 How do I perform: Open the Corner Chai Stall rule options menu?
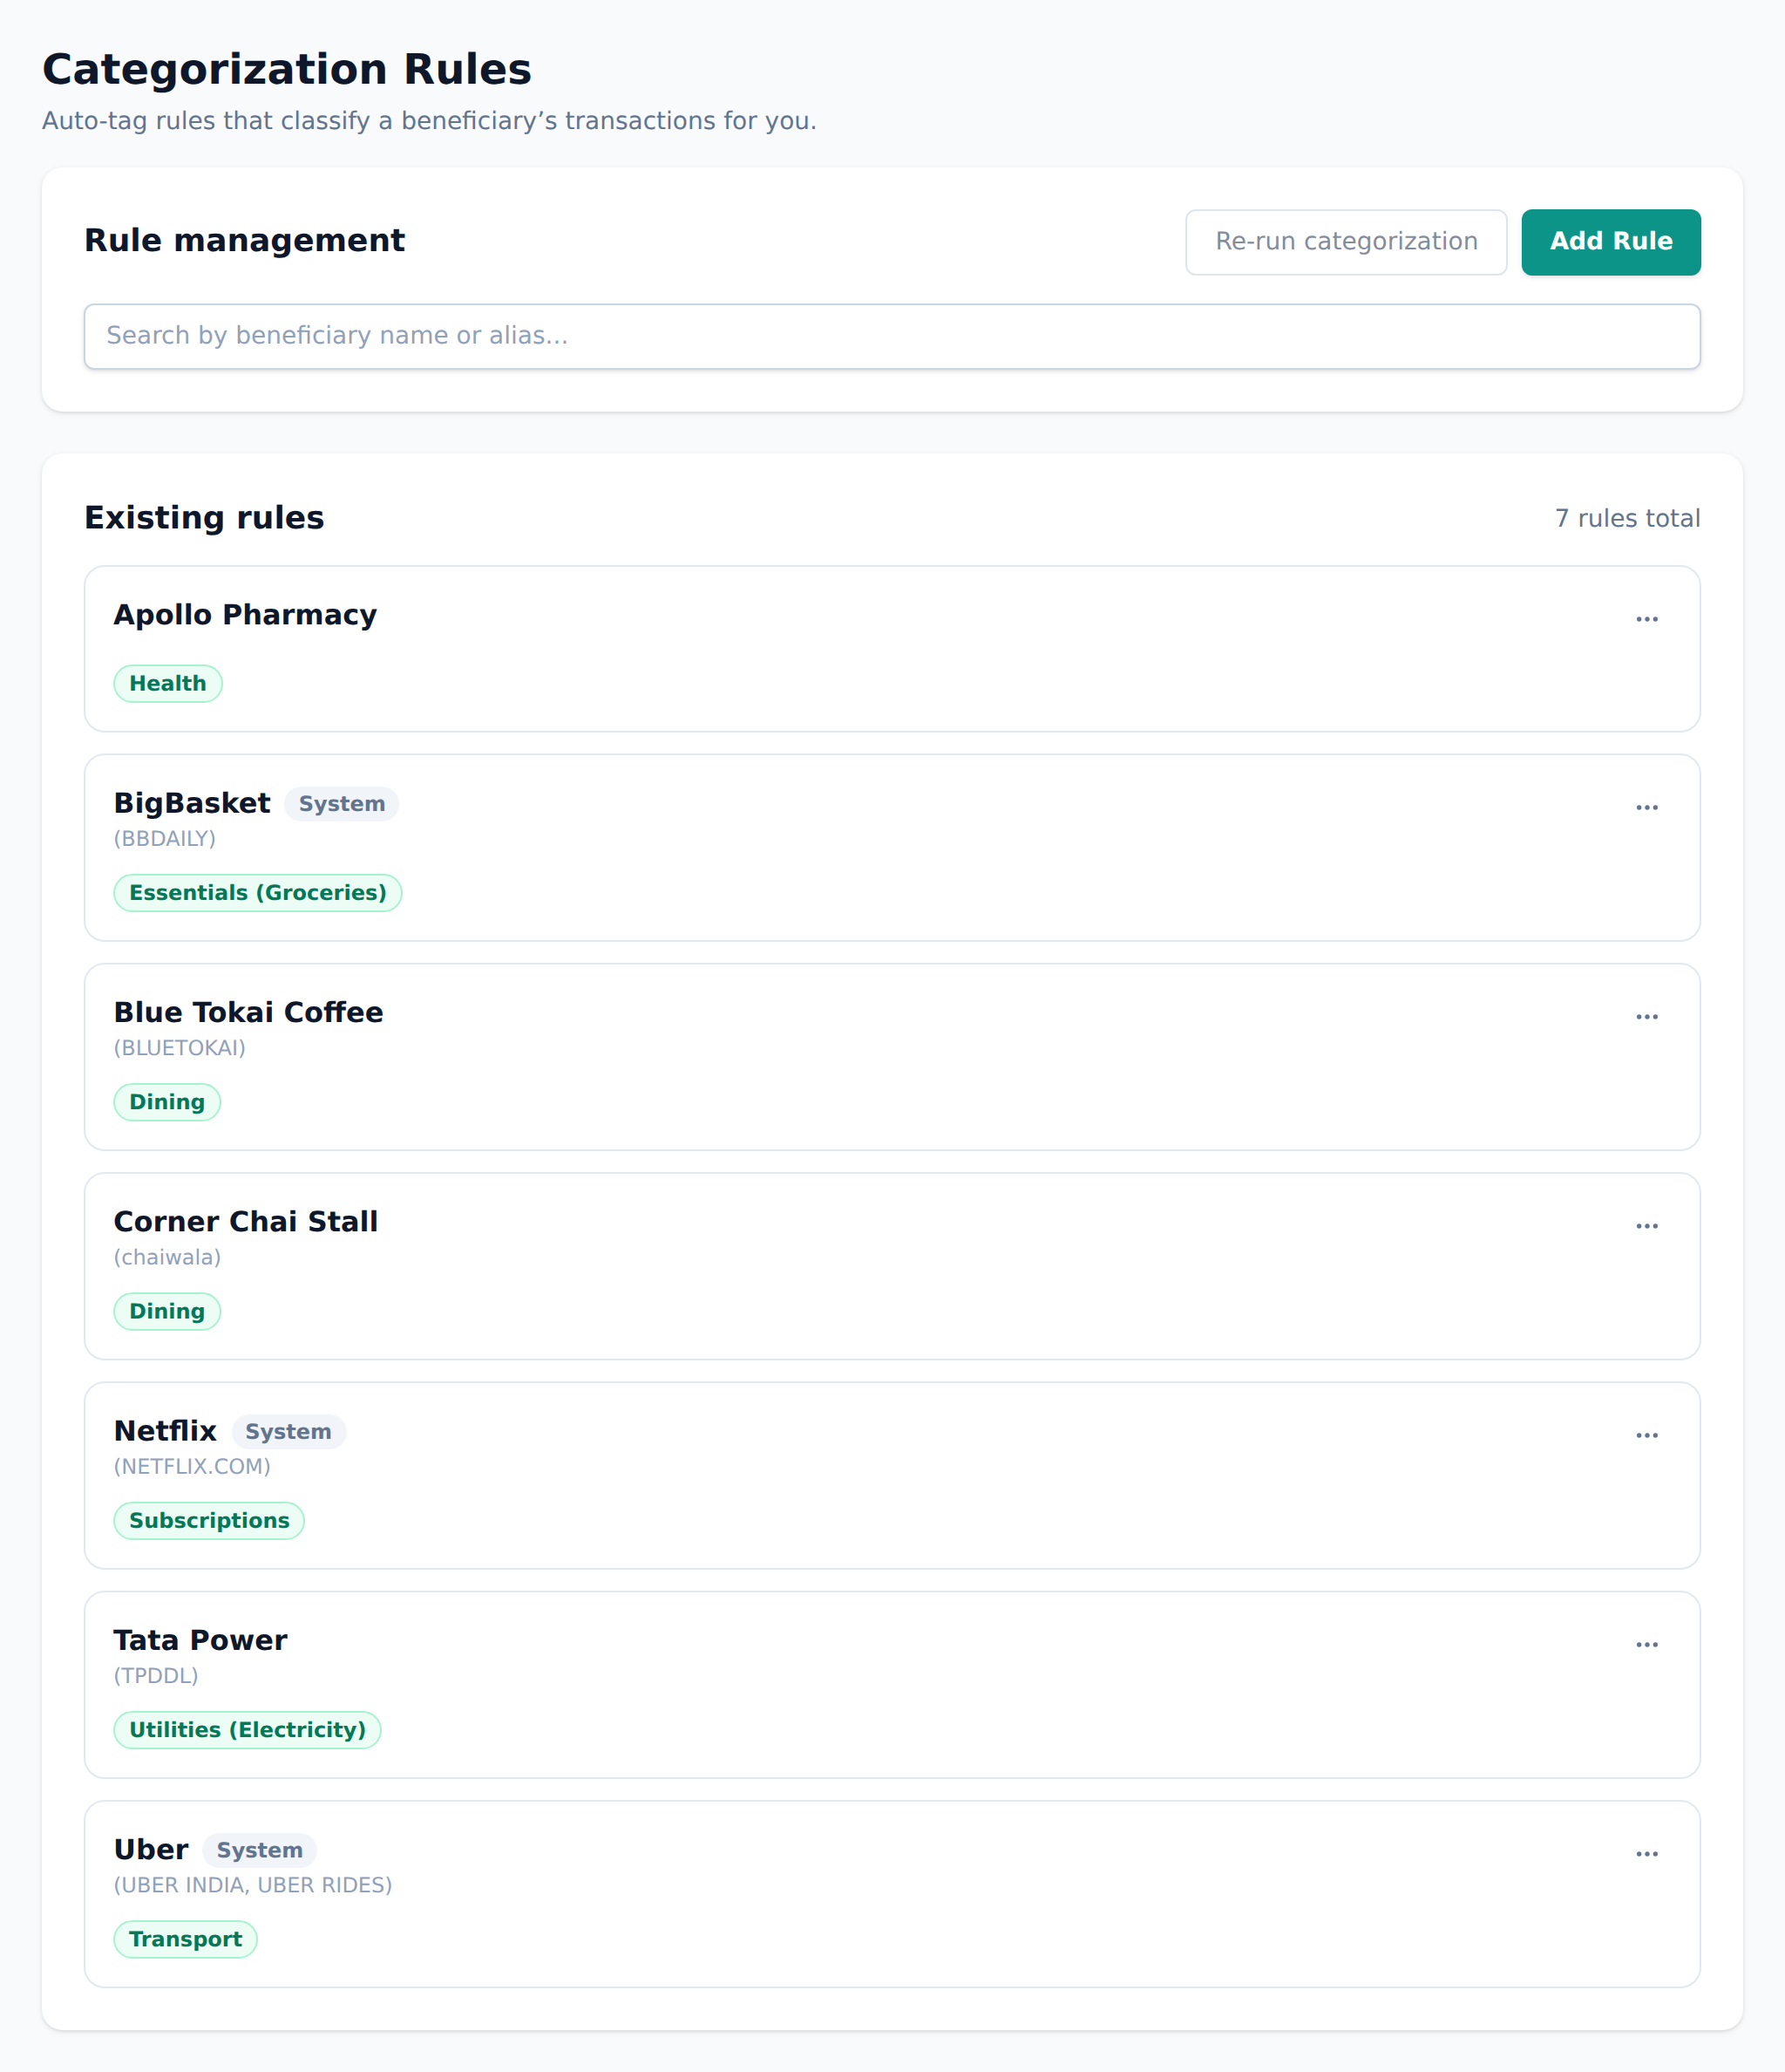[x=1647, y=1225]
